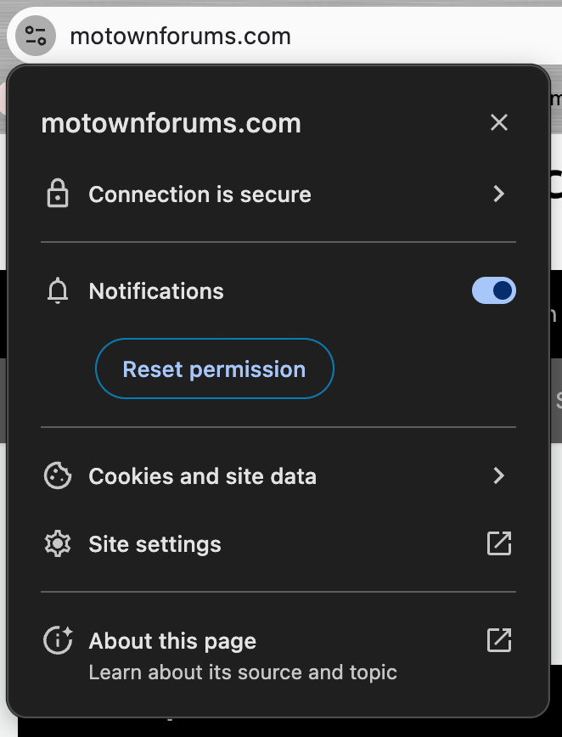Screen dimensions: 562x737
Task: Click the About this page info icon
Action: click(57, 641)
